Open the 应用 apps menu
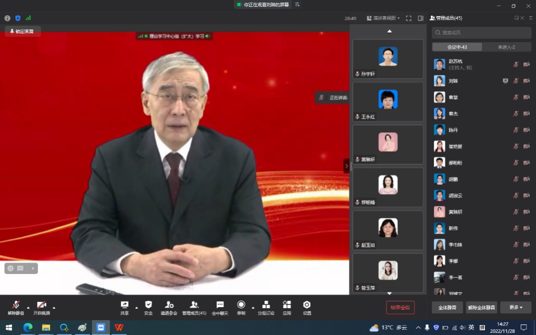Screen dimensions: 536x335 pyautogui.click(x=287, y=308)
